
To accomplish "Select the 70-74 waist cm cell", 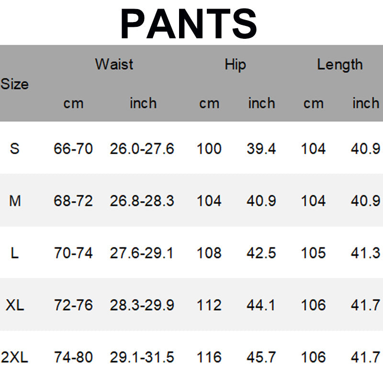I will point(73,253).
